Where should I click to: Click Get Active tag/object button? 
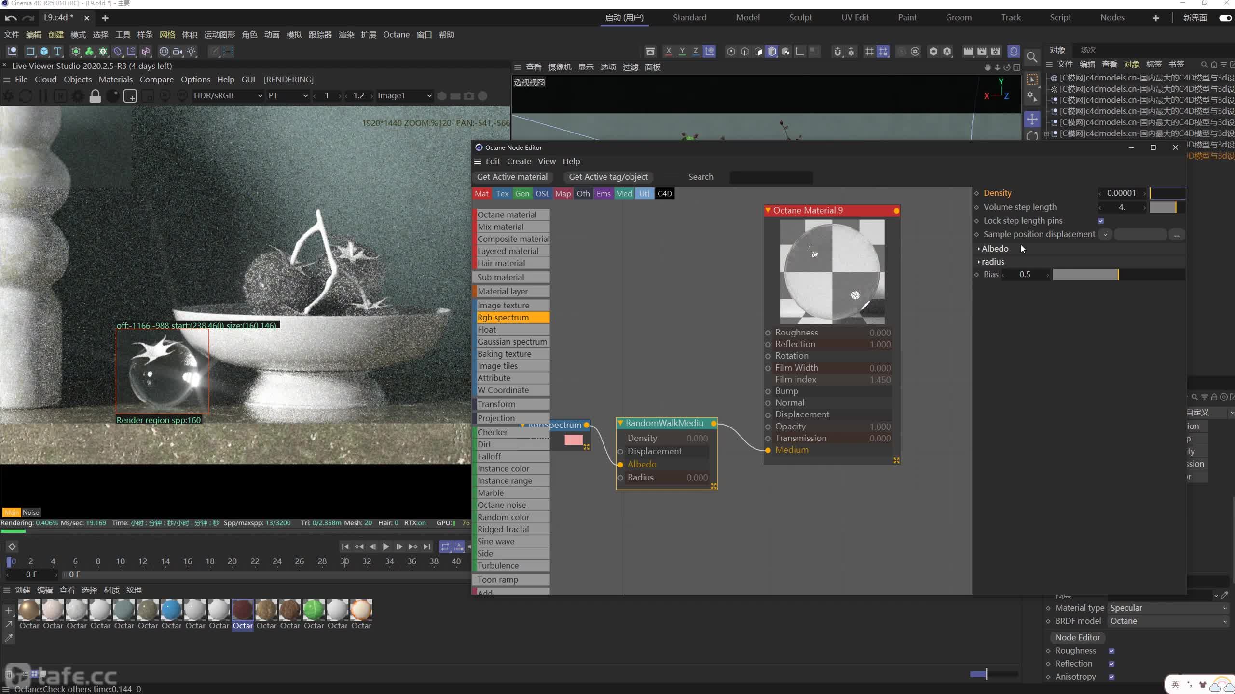pos(608,177)
